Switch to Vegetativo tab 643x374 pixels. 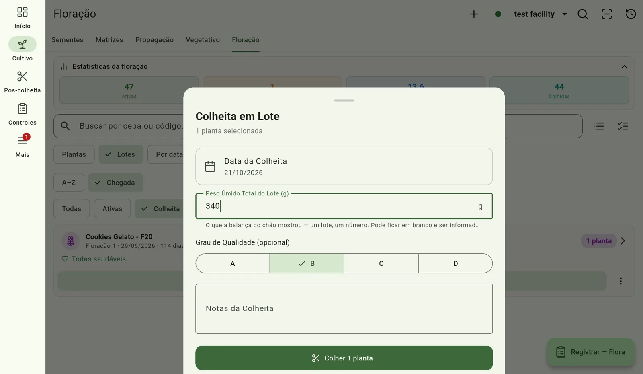pyautogui.click(x=203, y=40)
